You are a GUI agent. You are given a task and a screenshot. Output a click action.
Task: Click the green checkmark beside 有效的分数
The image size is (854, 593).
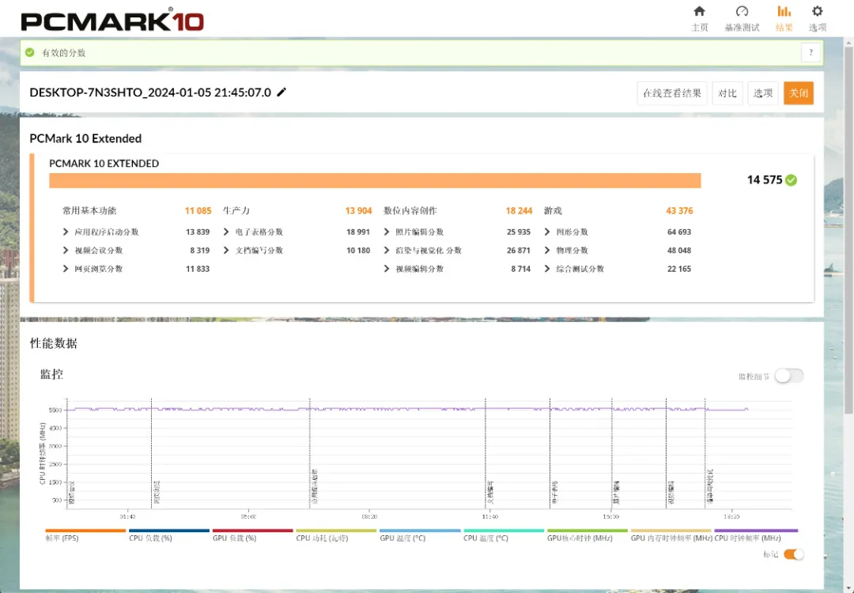[30, 53]
